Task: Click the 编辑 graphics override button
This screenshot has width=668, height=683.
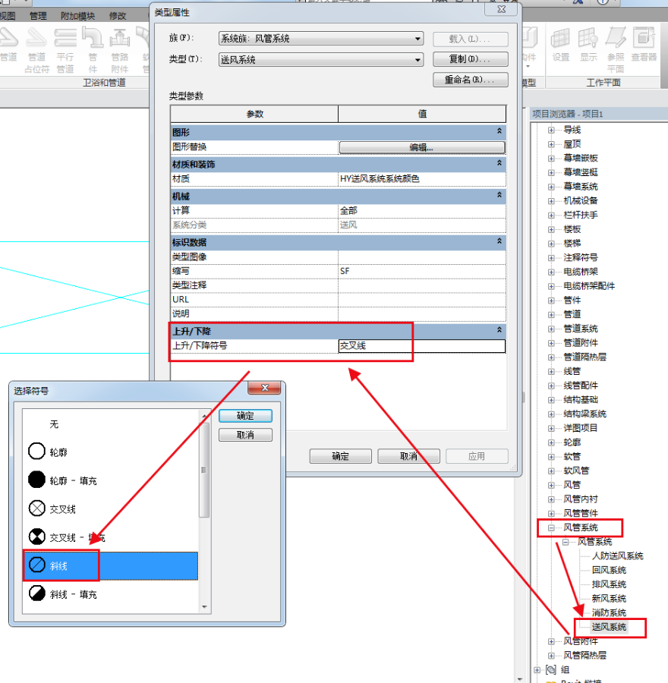Action: (x=421, y=147)
